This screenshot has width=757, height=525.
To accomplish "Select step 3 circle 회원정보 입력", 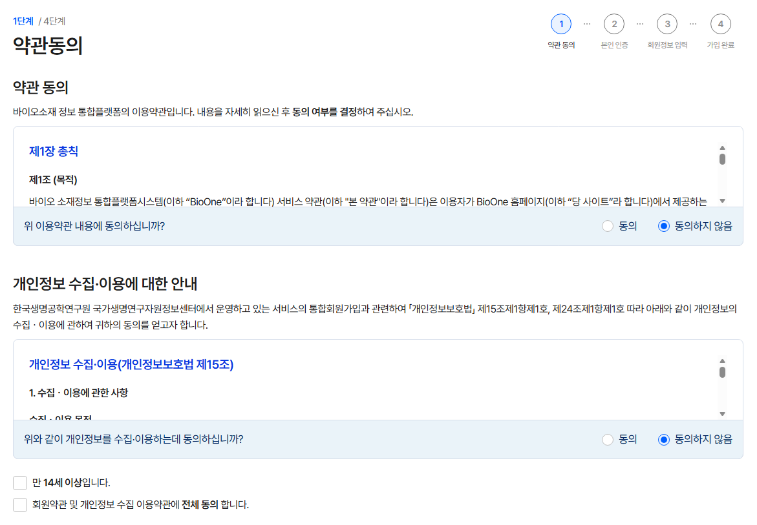I will pos(667,24).
